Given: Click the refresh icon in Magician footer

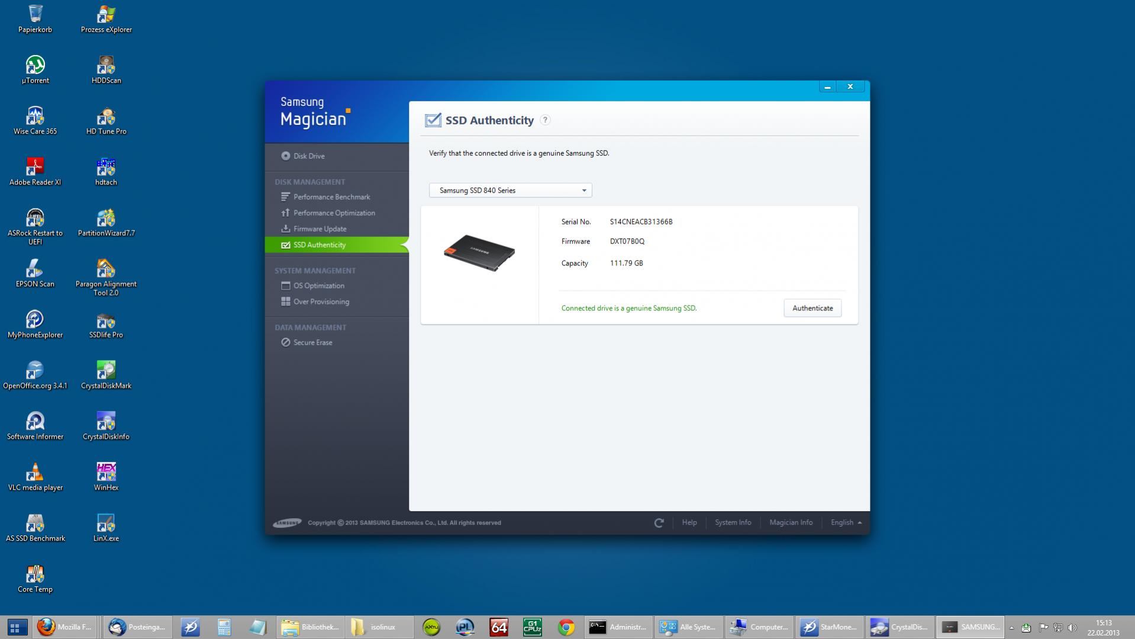Looking at the screenshot, I should [x=659, y=522].
